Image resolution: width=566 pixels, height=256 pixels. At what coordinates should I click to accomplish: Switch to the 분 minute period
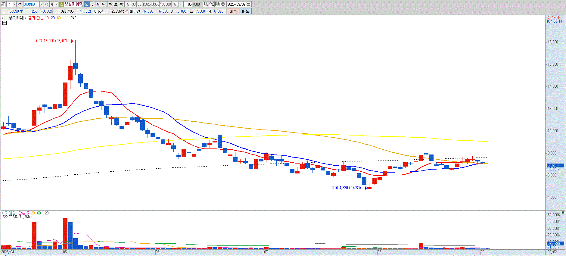(110, 4)
